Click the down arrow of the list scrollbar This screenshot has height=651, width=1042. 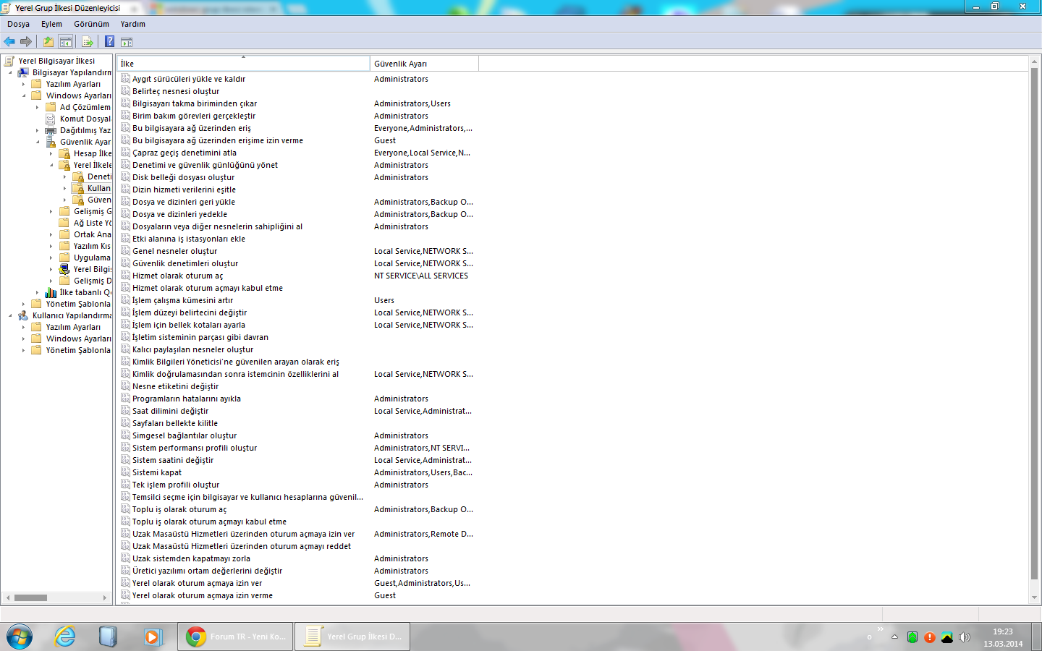[x=1034, y=597]
